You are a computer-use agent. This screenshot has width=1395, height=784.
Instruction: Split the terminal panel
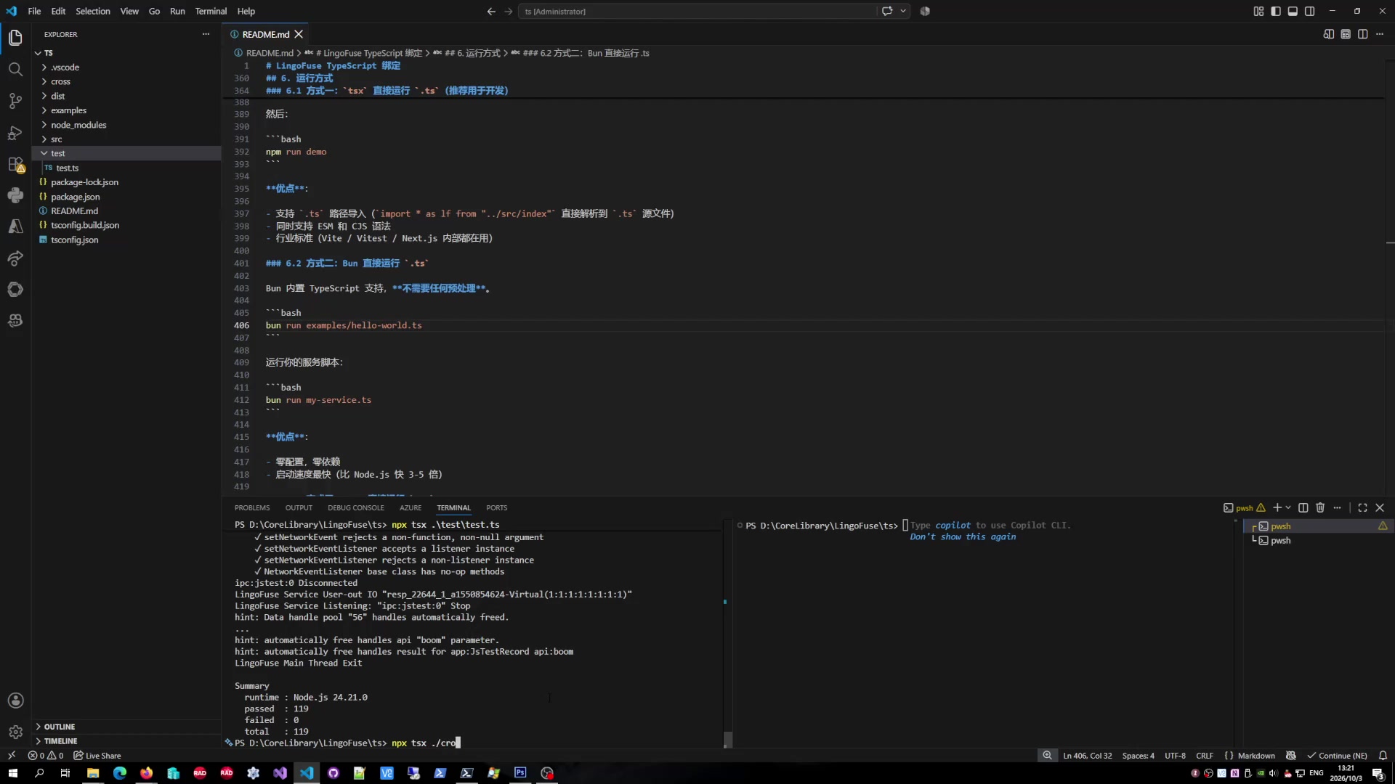coord(1303,507)
